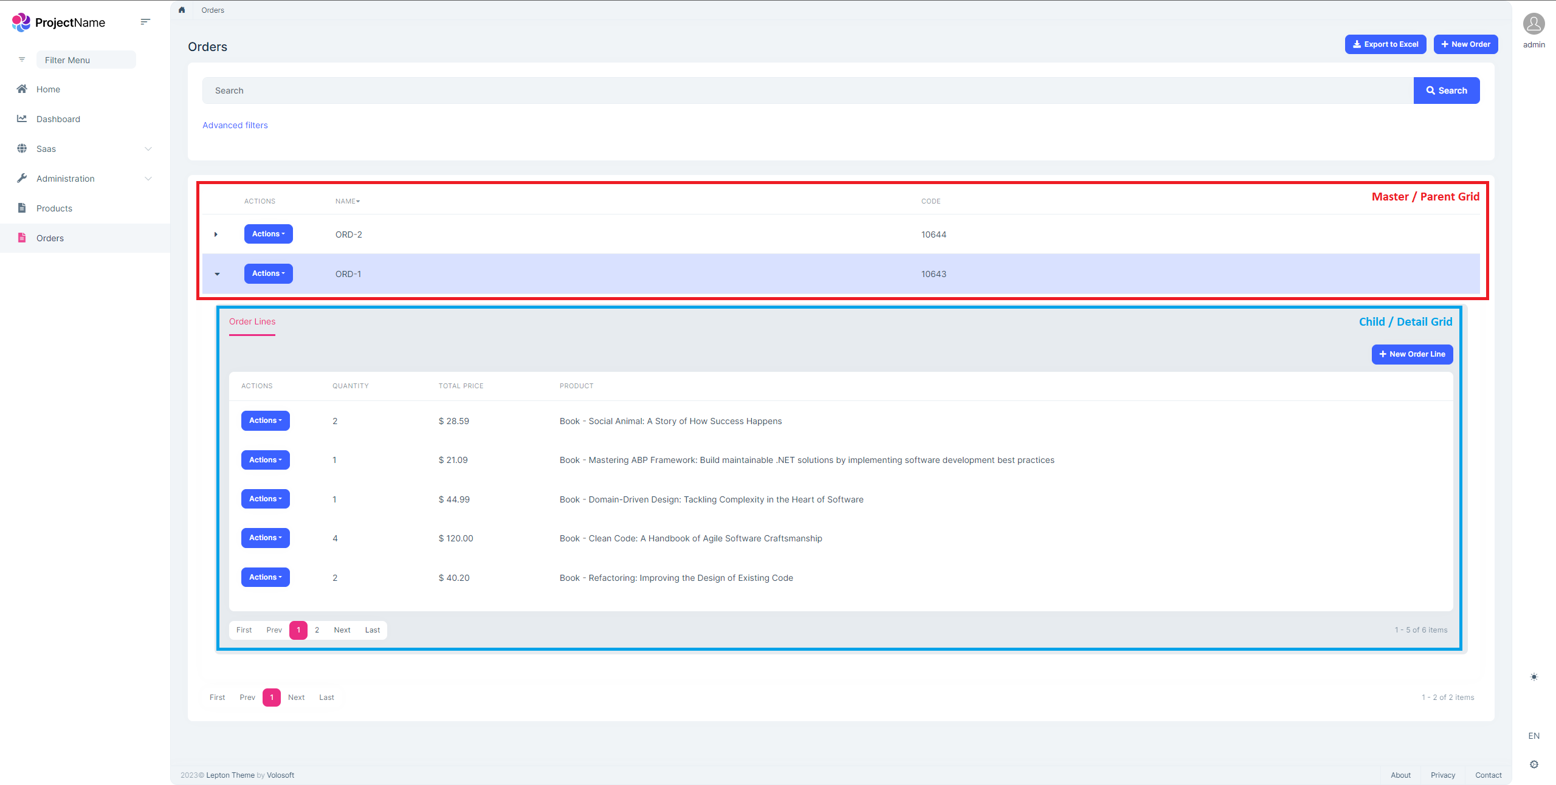Click the home breadcrumb icon

point(182,10)
